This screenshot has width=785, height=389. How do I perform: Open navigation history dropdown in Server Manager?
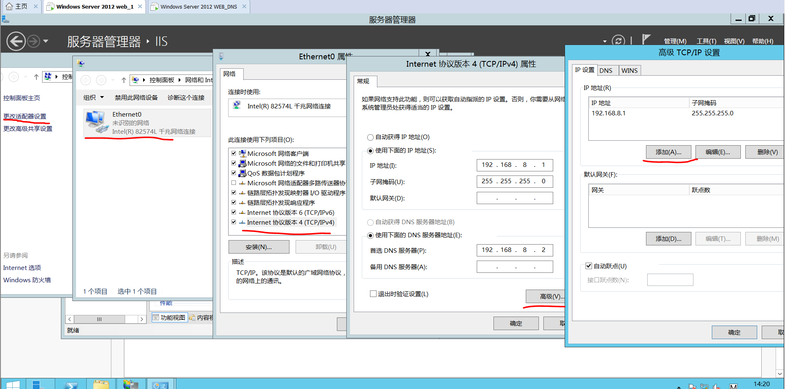point(45,41)
